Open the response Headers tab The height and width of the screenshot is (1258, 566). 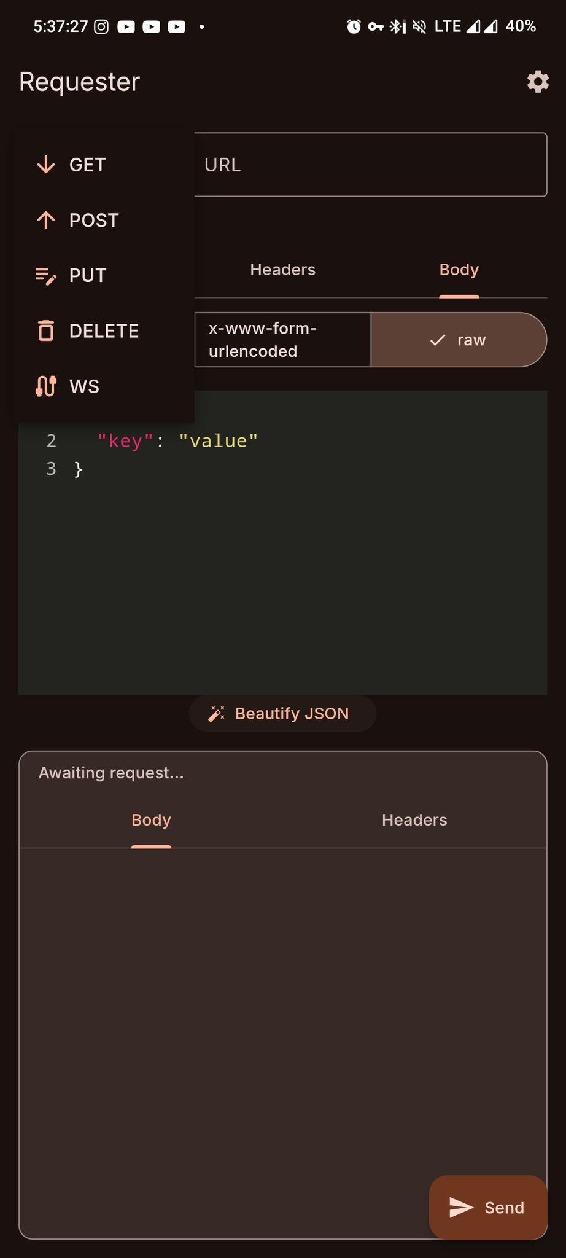(x=414, y=820)
